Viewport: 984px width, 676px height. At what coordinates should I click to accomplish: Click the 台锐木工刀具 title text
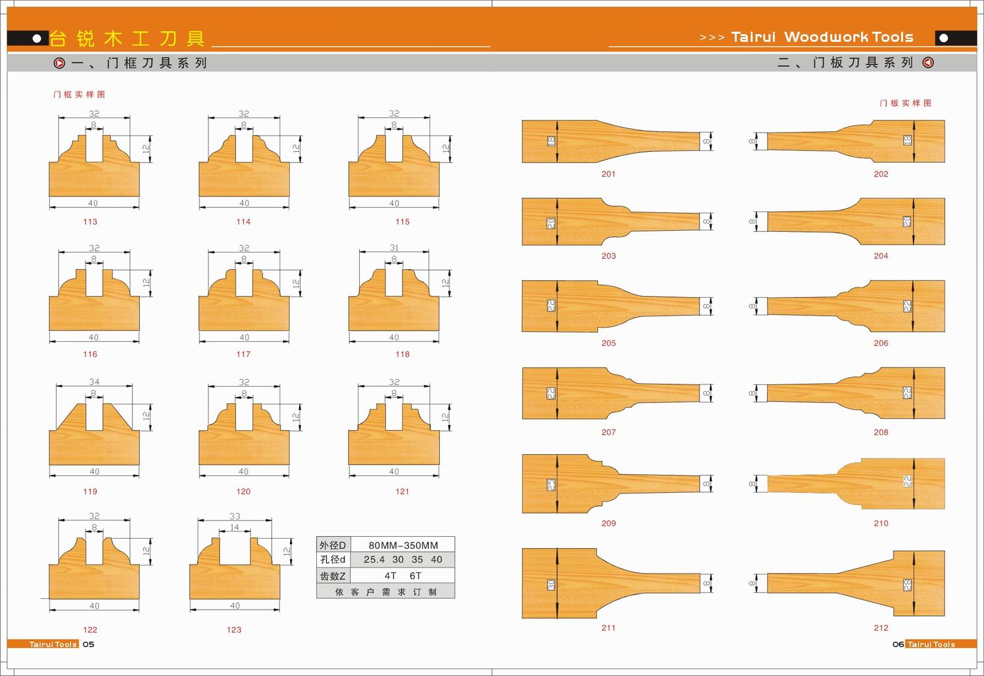(x=127, y=39)
